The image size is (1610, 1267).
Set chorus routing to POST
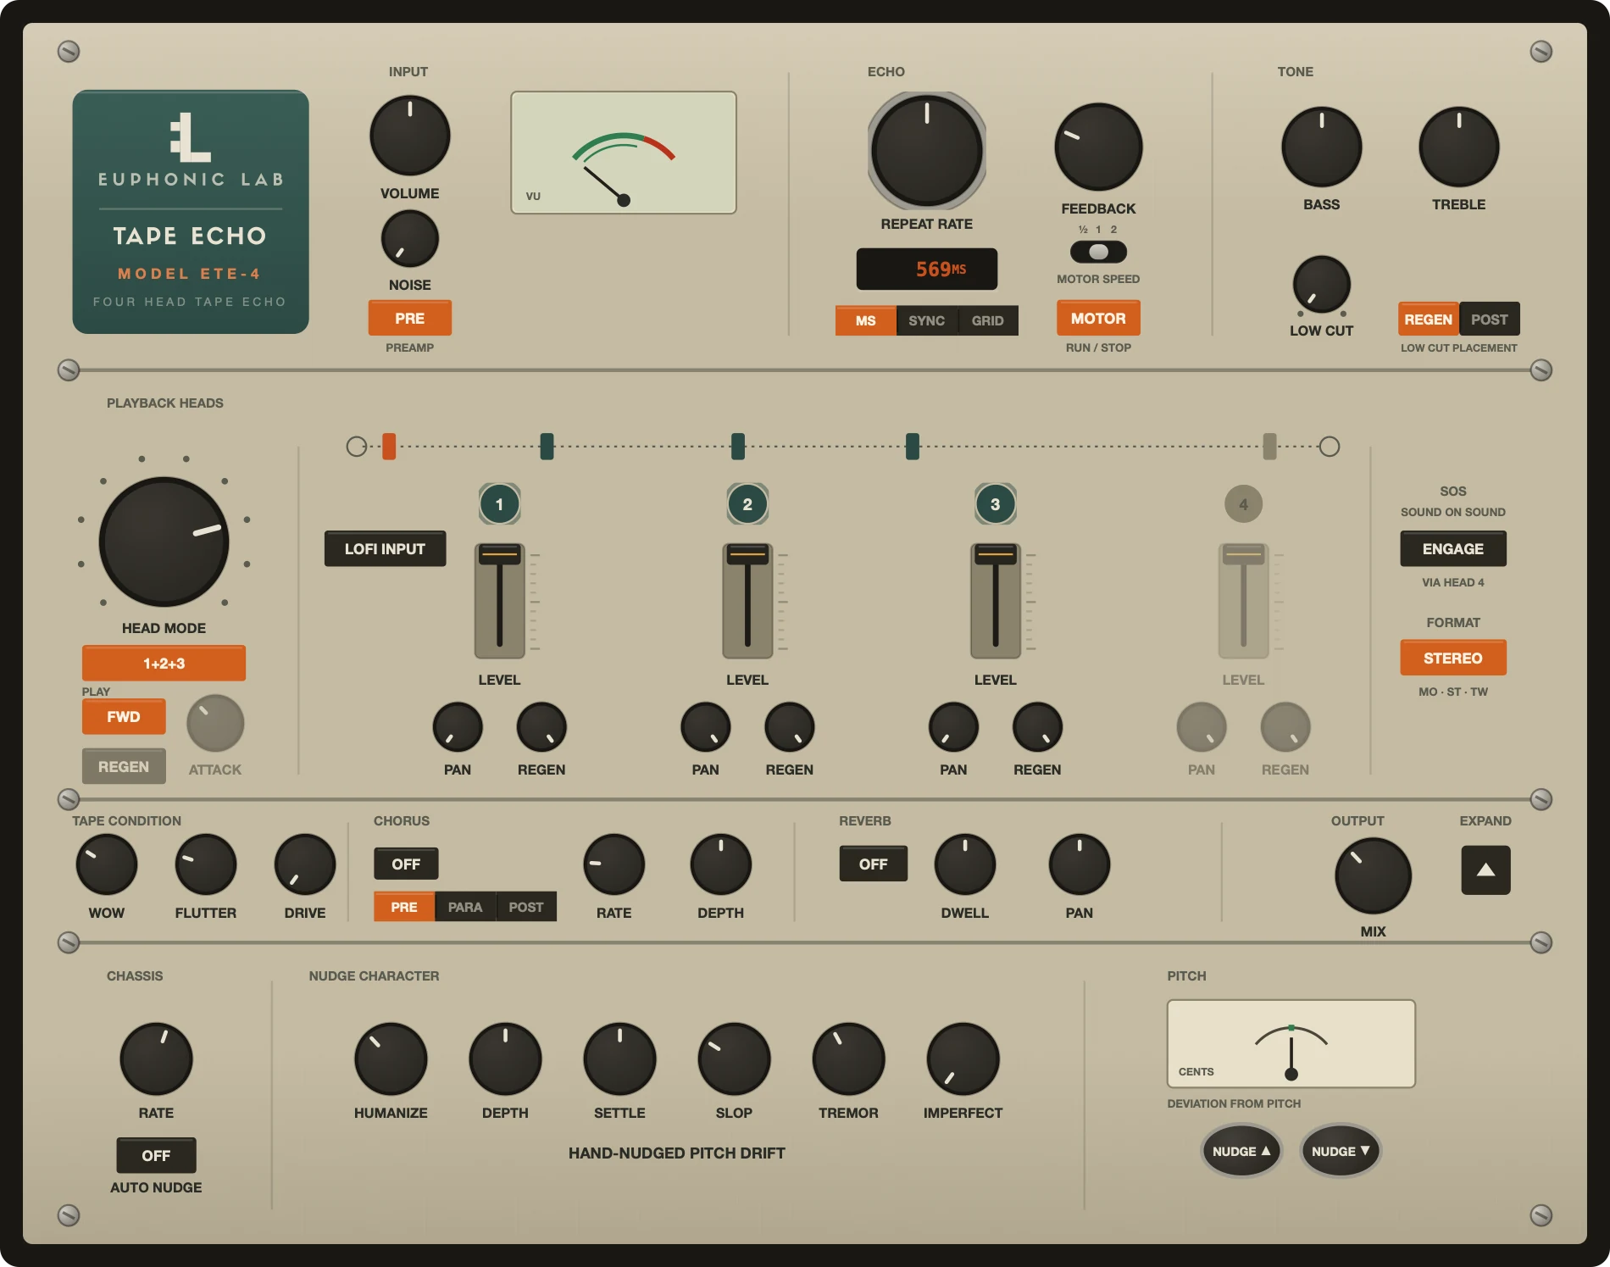coord(525,907)
